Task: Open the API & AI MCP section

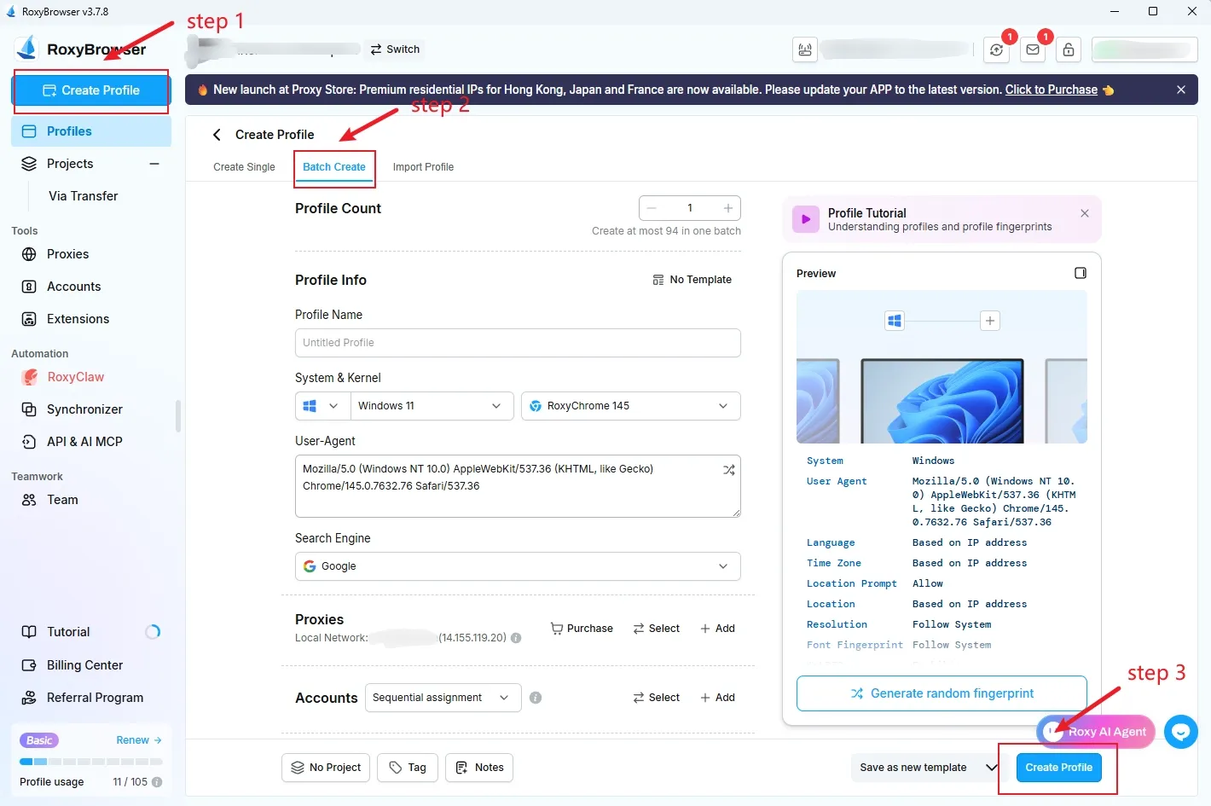Action: (84, 441)
